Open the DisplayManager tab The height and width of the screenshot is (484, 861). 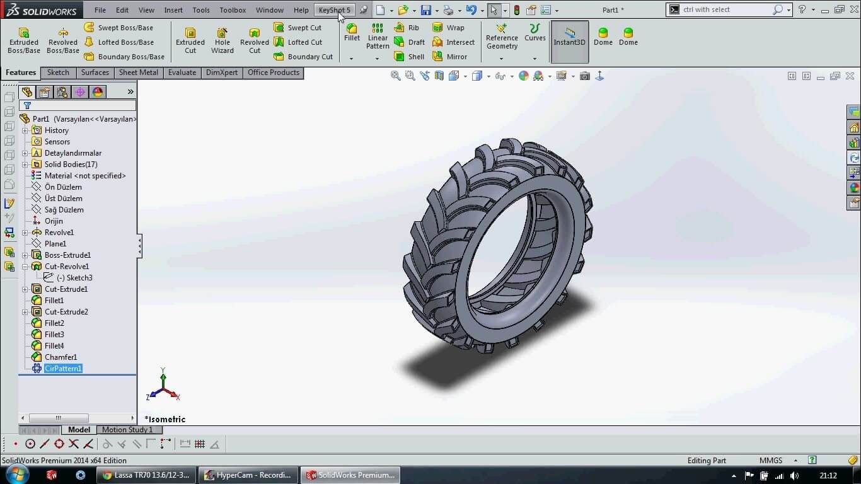[97, 92]
